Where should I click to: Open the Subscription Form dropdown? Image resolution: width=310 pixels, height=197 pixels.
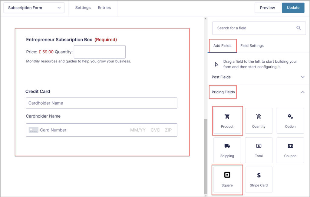[34, 8]
